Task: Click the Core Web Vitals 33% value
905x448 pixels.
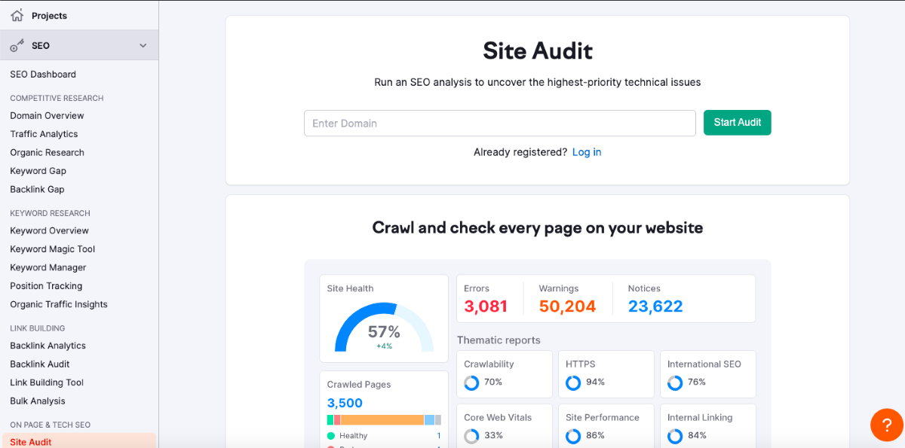Action: click(x=493, y=436)
